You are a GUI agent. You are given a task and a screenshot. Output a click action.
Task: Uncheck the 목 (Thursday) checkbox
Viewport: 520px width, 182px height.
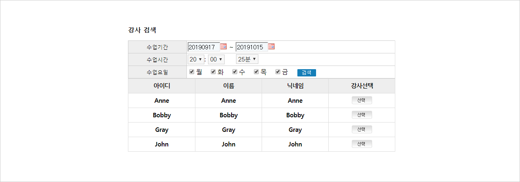(256, 72)
